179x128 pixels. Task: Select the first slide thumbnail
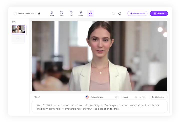pyautogui.click(x=18, y=29)
